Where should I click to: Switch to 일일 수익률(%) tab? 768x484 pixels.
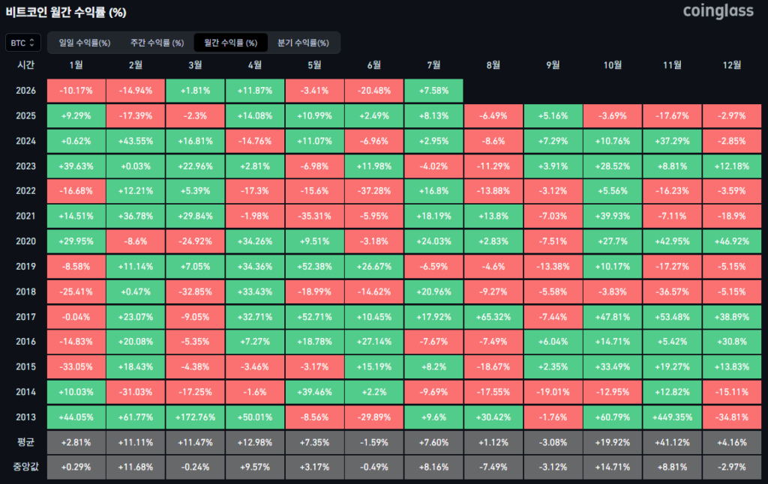(85, 43)
